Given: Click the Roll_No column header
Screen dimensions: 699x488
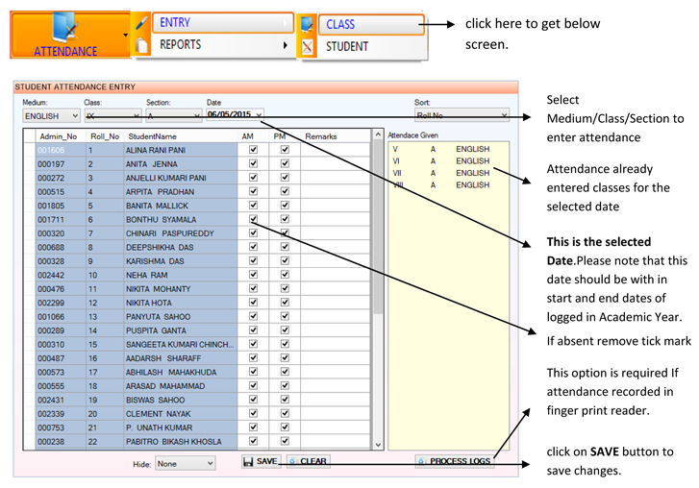Looking at the screenshot, I should coord(105,136).
